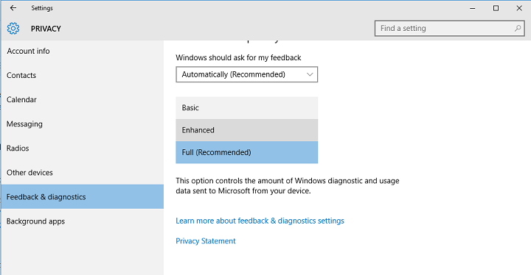Screen dimensions: 531x275
Task: Open the feedback frequency dropdown
Action: [246, 74]
